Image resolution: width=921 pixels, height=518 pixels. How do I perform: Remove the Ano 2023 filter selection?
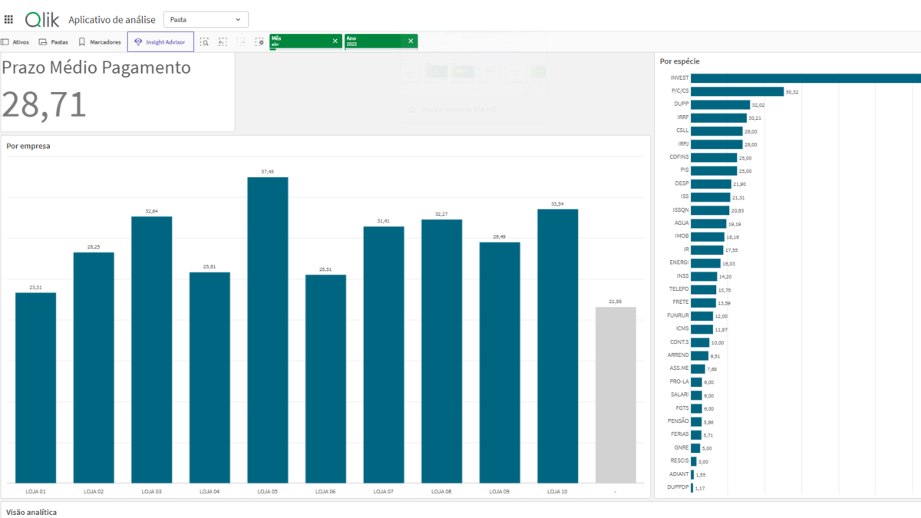point(410,41)
